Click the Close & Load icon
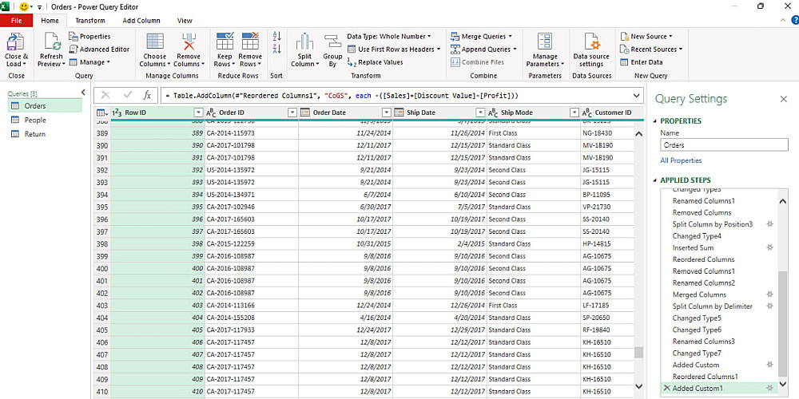The height and width of the screenshot is (399, 799). 16,42
